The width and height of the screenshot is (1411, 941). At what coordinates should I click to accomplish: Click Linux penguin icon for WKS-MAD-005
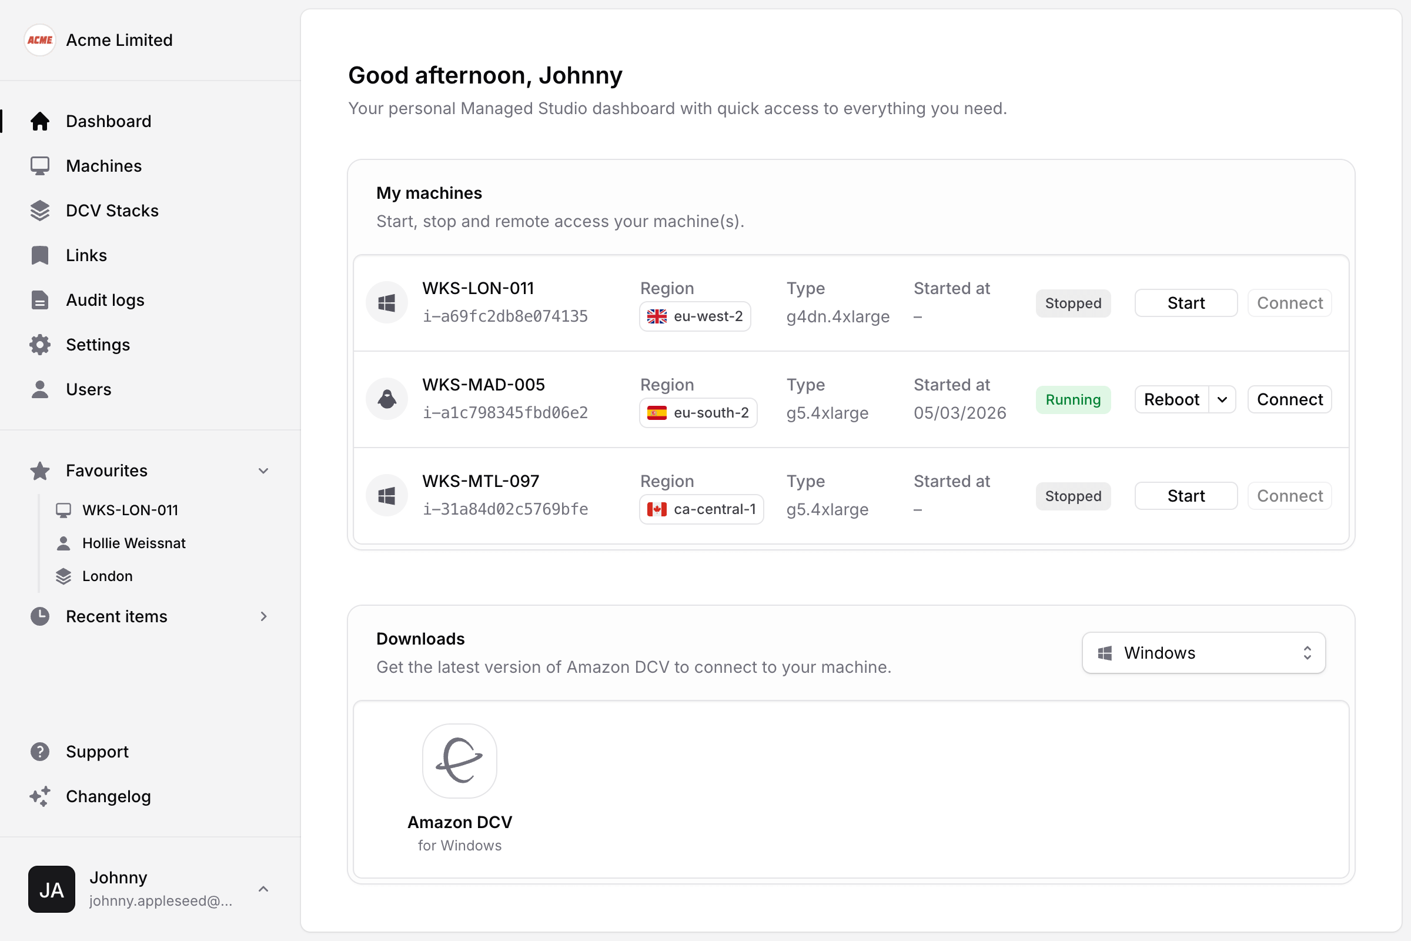point(387,399)
